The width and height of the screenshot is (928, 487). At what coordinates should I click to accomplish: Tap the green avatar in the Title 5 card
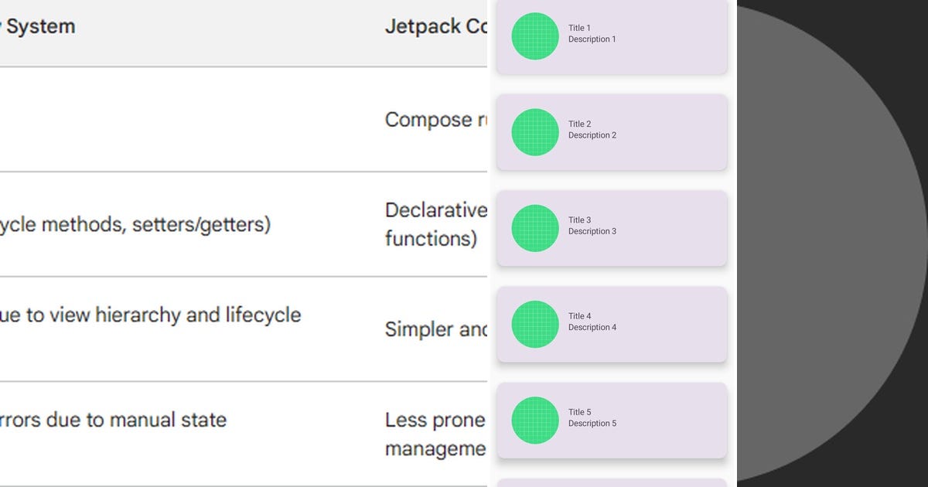pos(535,420)
